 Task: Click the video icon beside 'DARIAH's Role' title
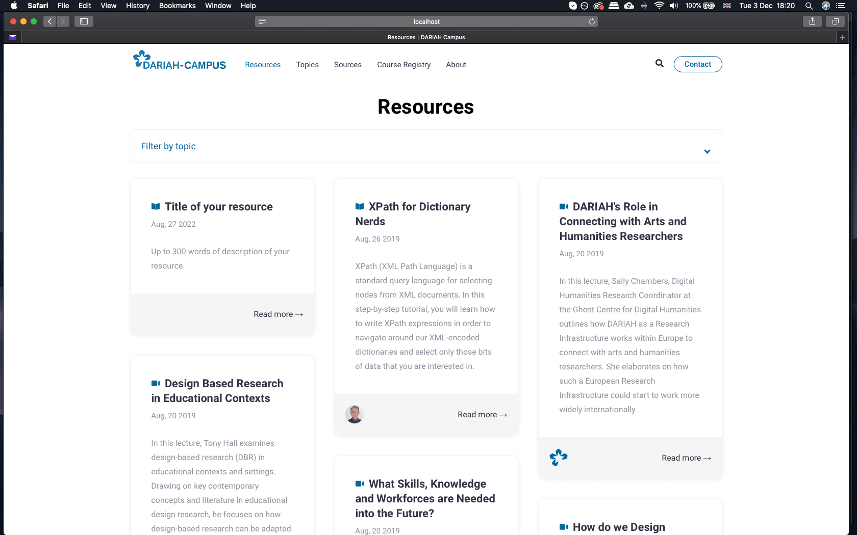563,207
